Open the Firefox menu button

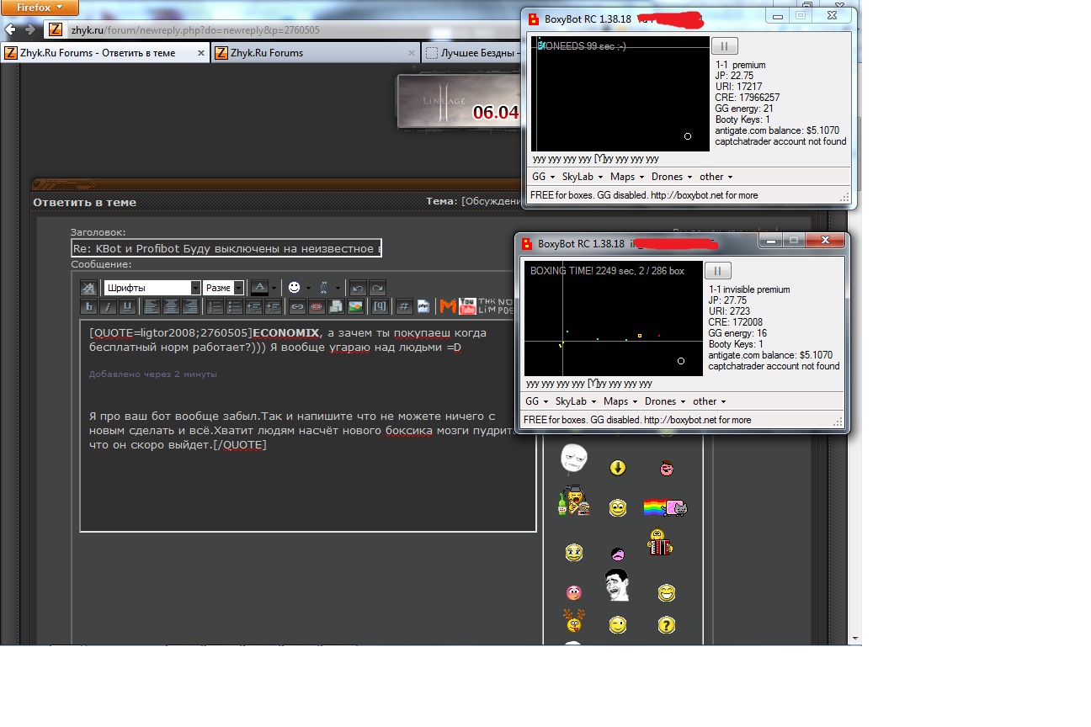tap(40, 8)
